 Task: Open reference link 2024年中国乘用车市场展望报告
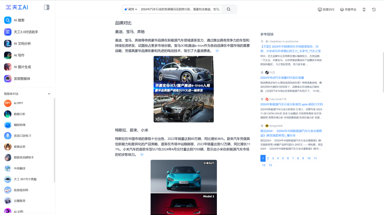point(290,49)
